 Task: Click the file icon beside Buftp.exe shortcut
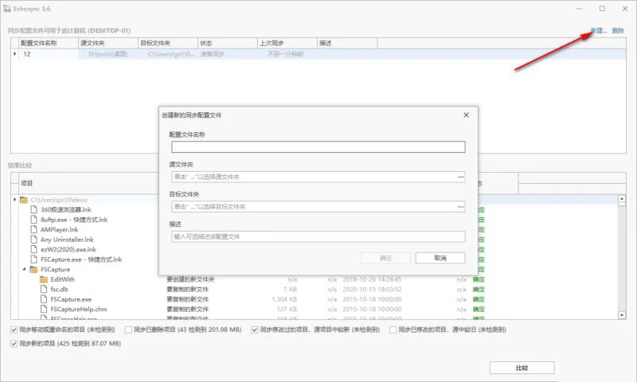click(34, 220)
